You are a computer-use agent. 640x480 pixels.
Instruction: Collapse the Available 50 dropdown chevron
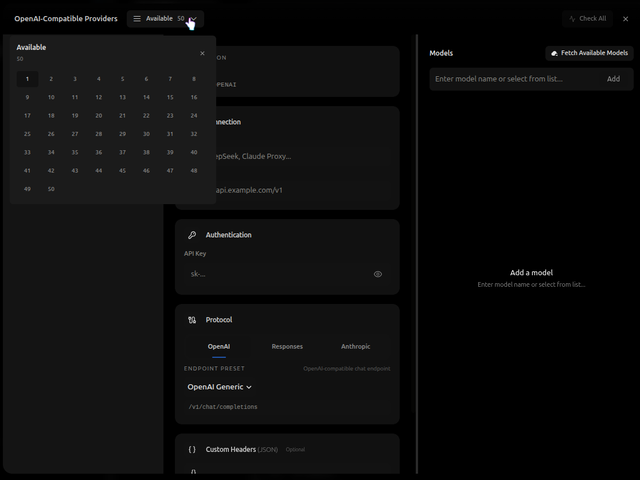click(x=194, y=19)
